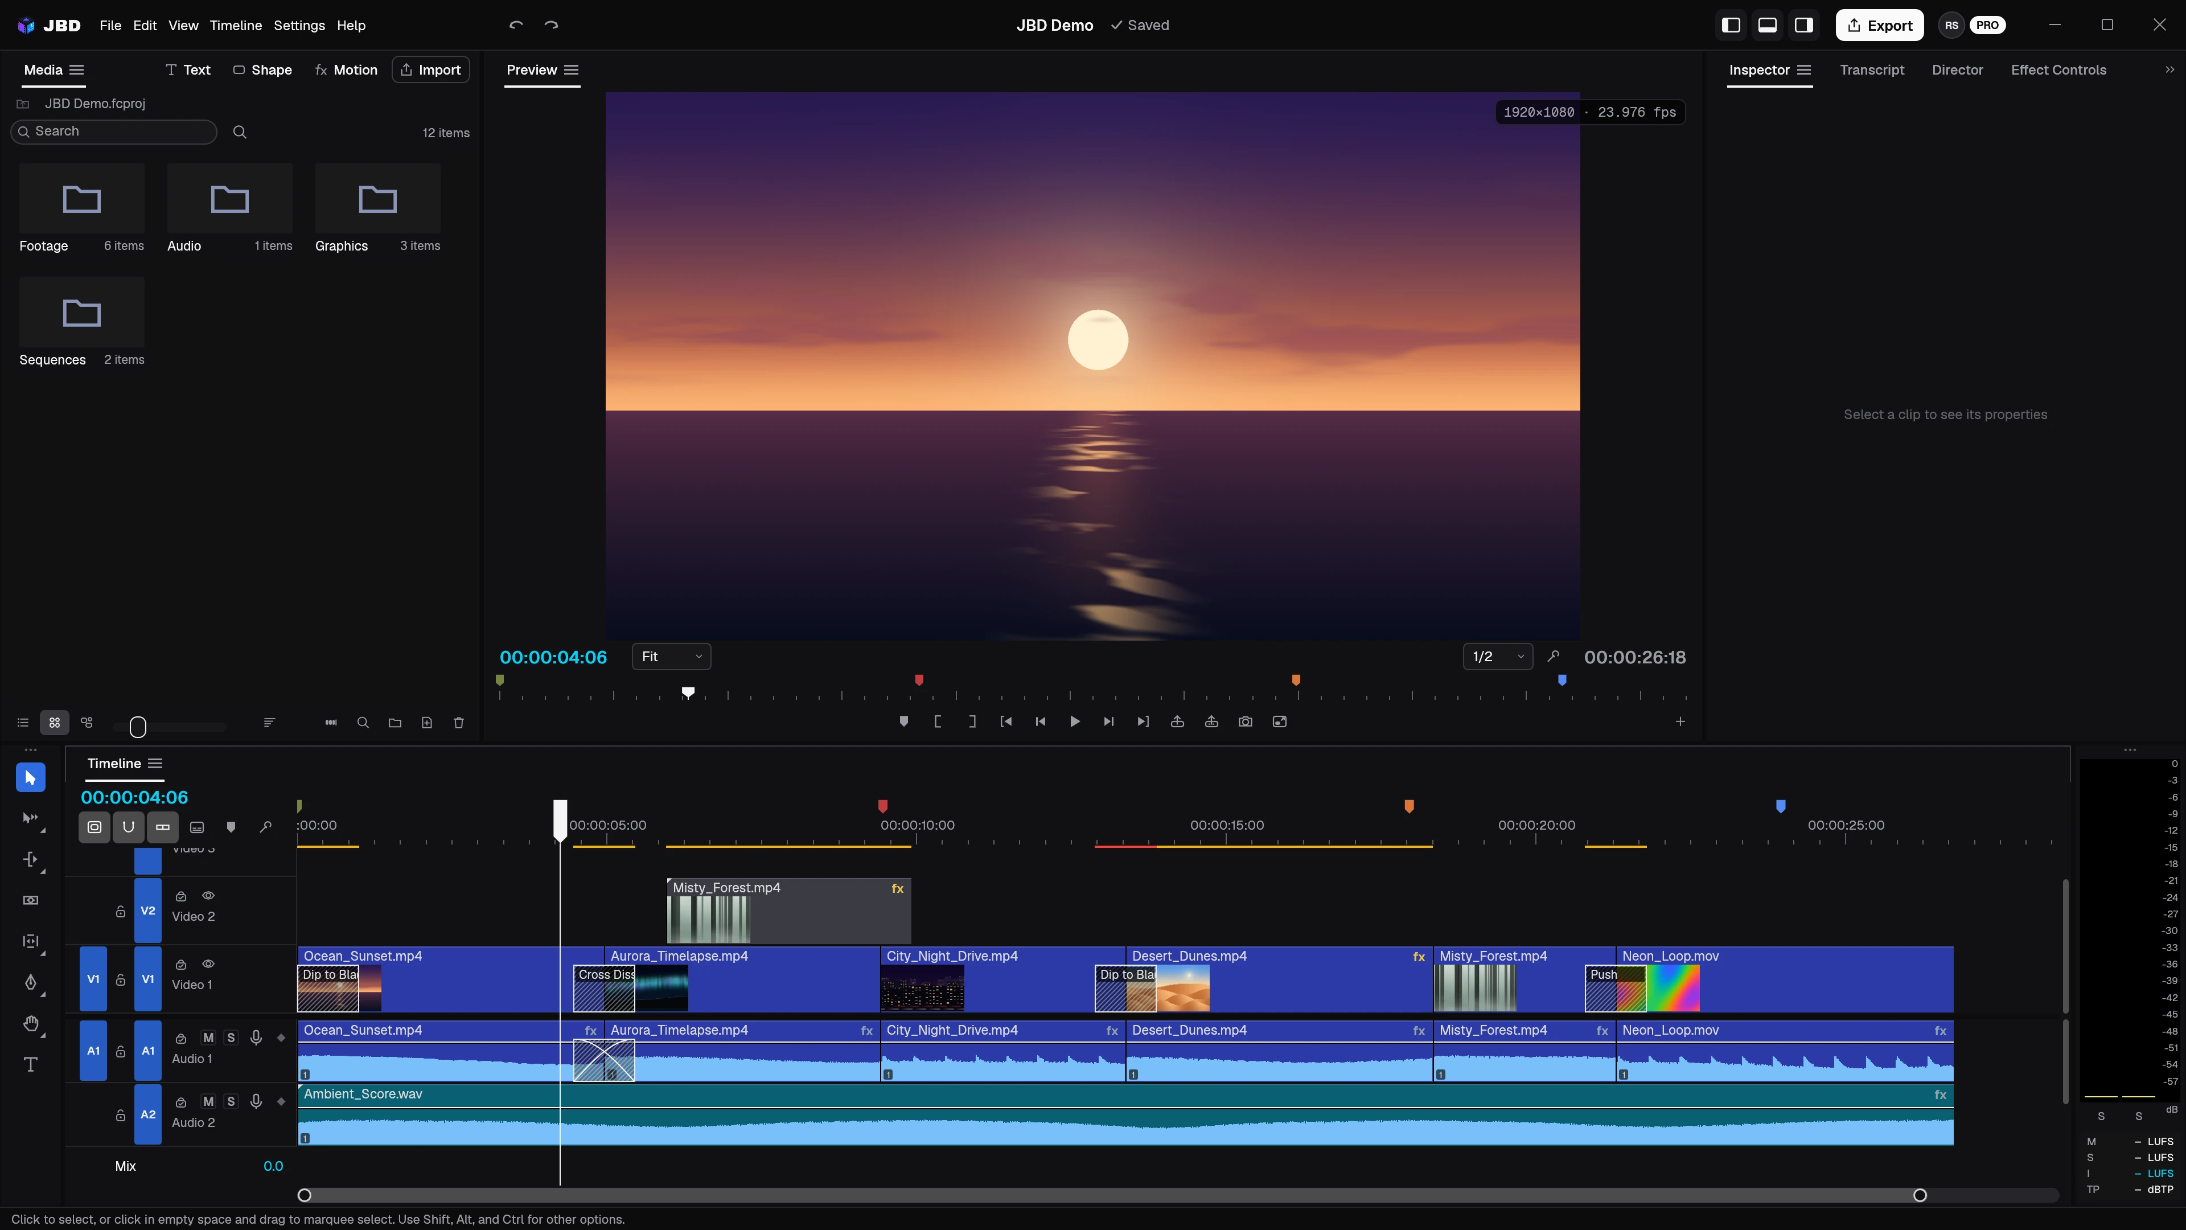Switch Media panel to list view
Screen dimensions: 2186x1230
(23, 723)
